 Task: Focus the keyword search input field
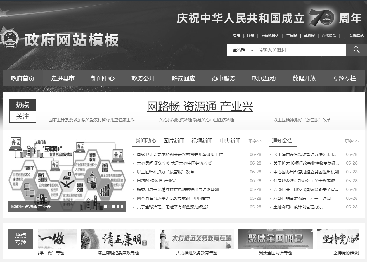click(301, 50)
